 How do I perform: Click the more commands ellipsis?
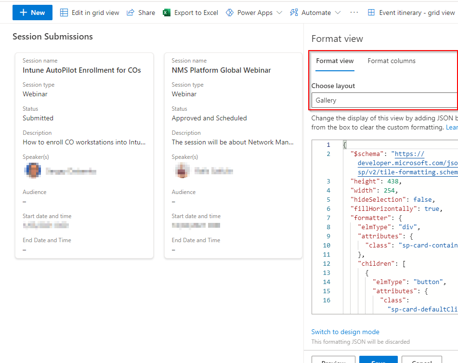(354, 13)
